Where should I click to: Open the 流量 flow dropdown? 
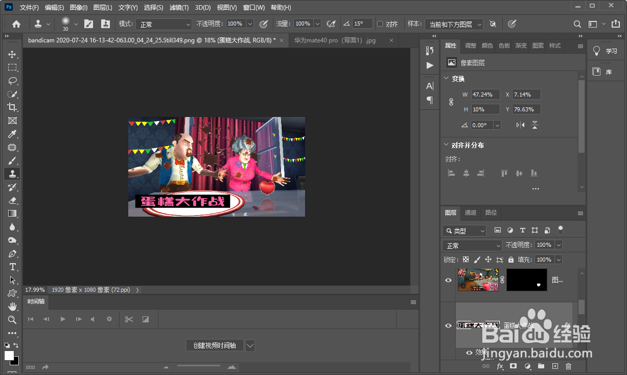pyautogui.click(x=317, y=24)
